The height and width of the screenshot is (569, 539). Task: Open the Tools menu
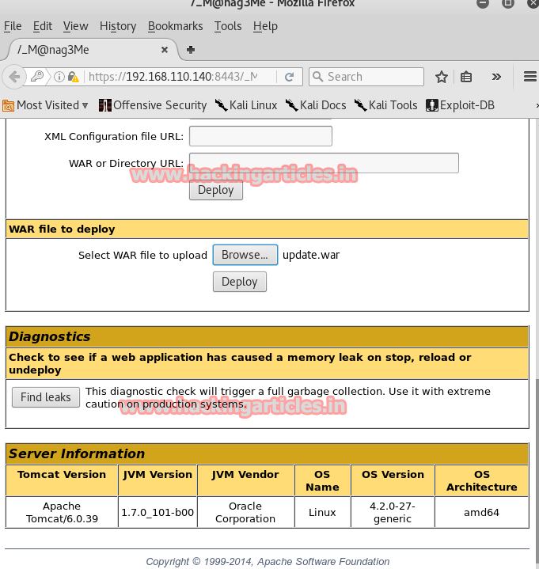coord(228,26)
